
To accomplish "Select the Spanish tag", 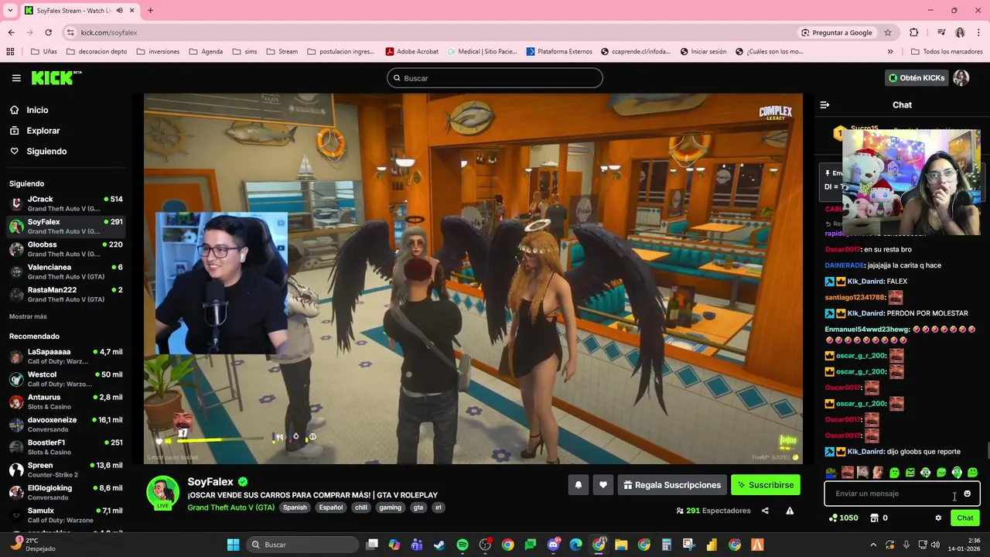I will [x=295, y=507].
